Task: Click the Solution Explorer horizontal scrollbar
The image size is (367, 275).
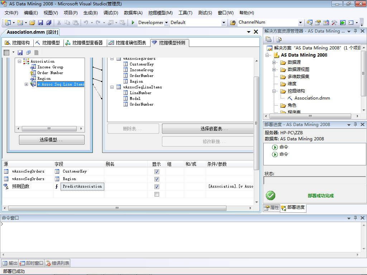Action: click(310, 116)
